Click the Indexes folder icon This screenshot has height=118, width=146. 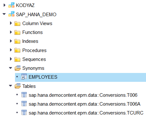(17, 41)
